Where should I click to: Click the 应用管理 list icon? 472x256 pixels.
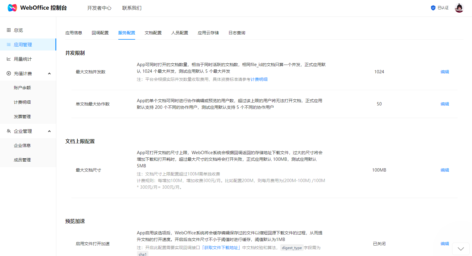(x=9, y=44)
